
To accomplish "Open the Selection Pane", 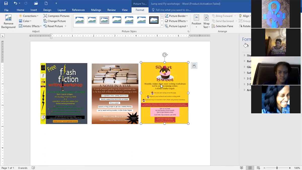I will (x=222, y=26).
